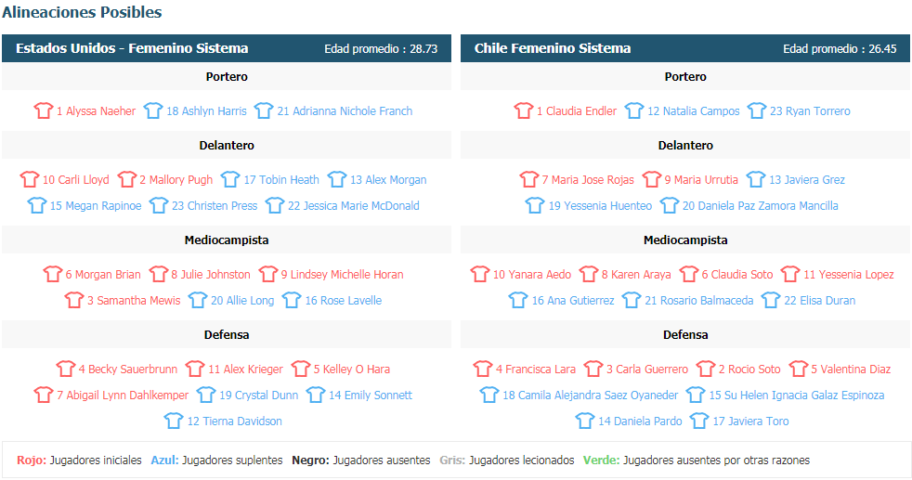Click the red shirt icon beside Becky Sauerbrunn
The height and width of the screenshot is (480, 912).
(x=66, y=369)
